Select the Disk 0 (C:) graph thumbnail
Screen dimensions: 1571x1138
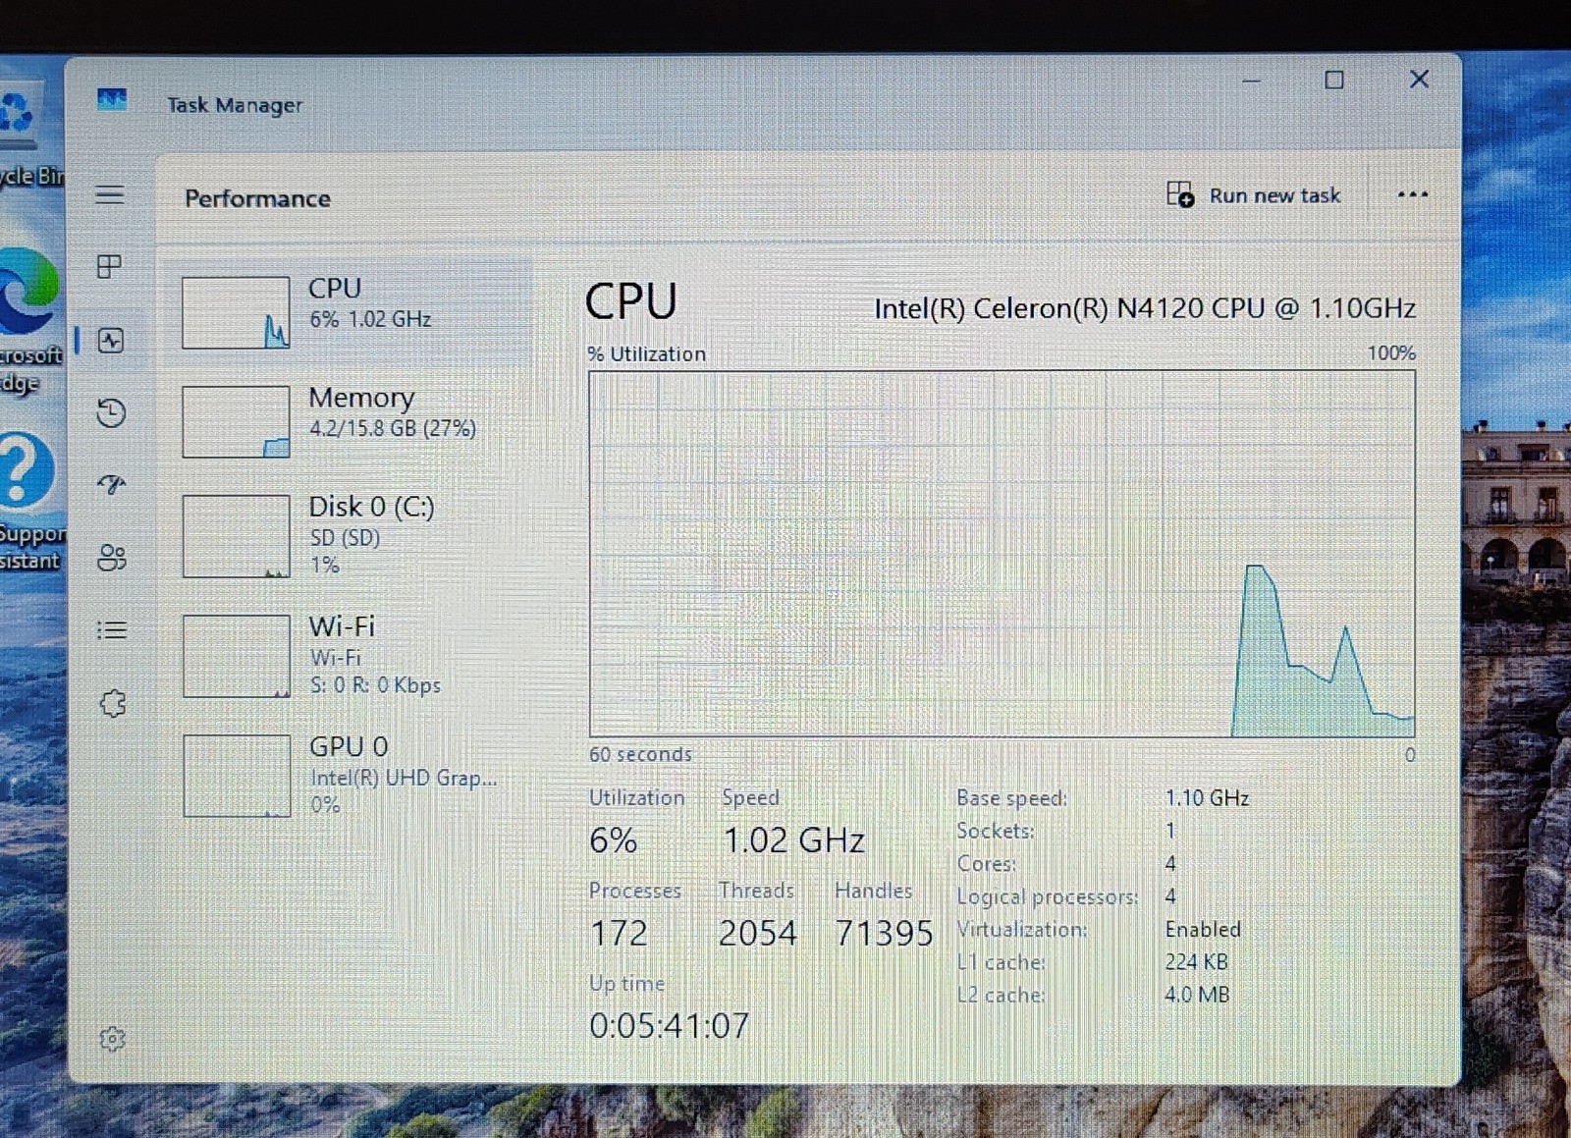[236, 536]
